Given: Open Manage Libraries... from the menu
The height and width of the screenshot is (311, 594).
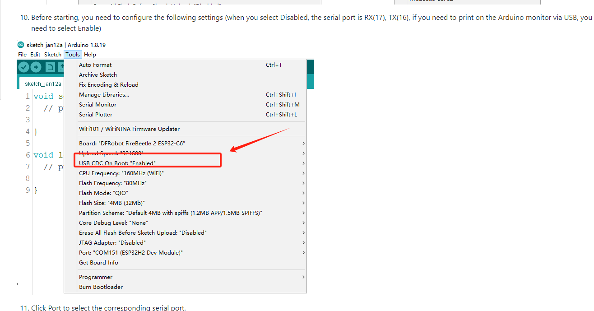Looking at the screenshot, I should click(x=186, y=95).
